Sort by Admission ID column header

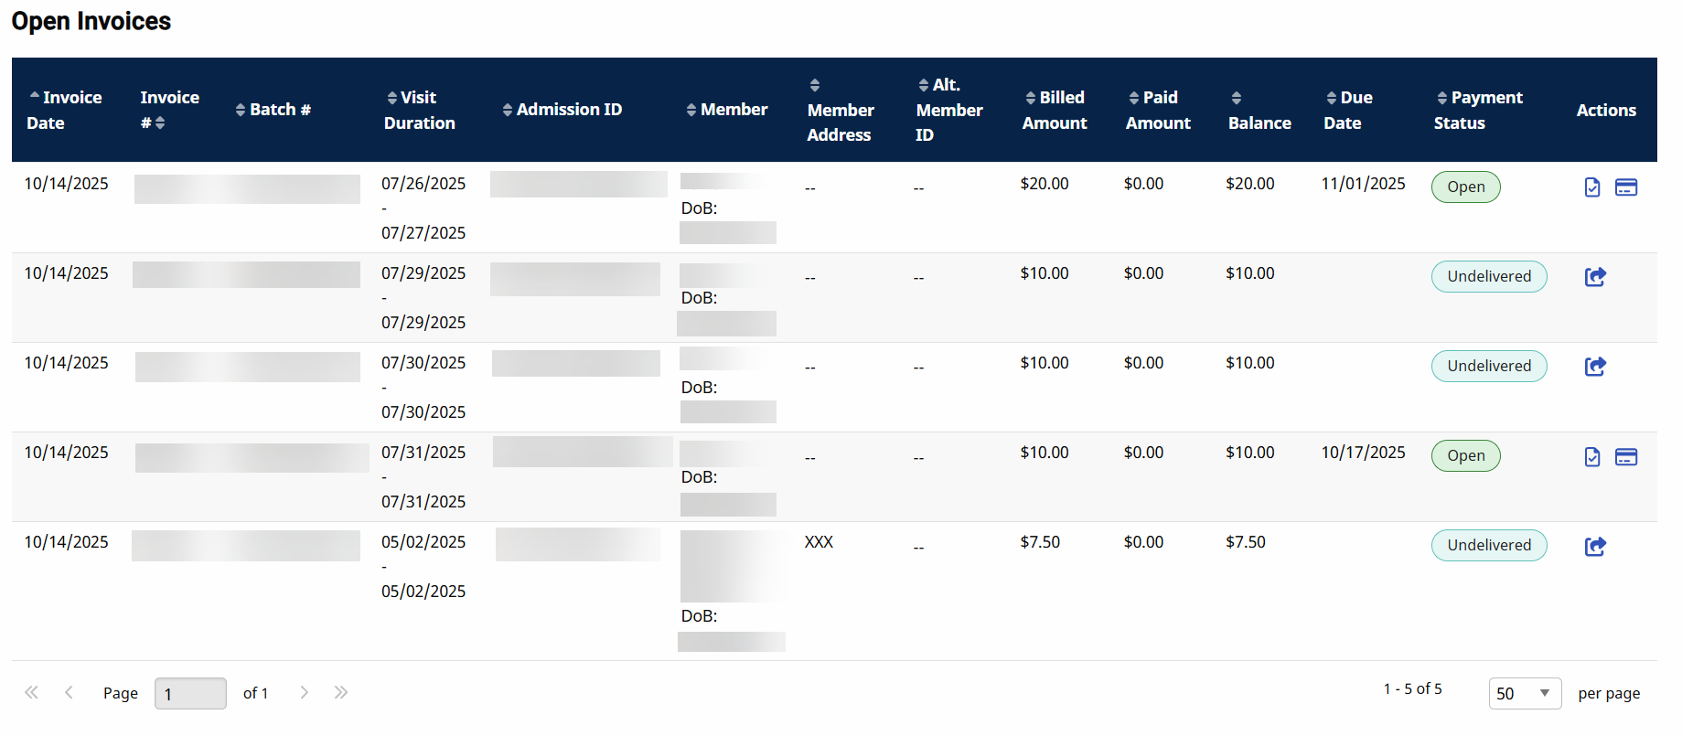pyautogui.click(x=562, y=110)
